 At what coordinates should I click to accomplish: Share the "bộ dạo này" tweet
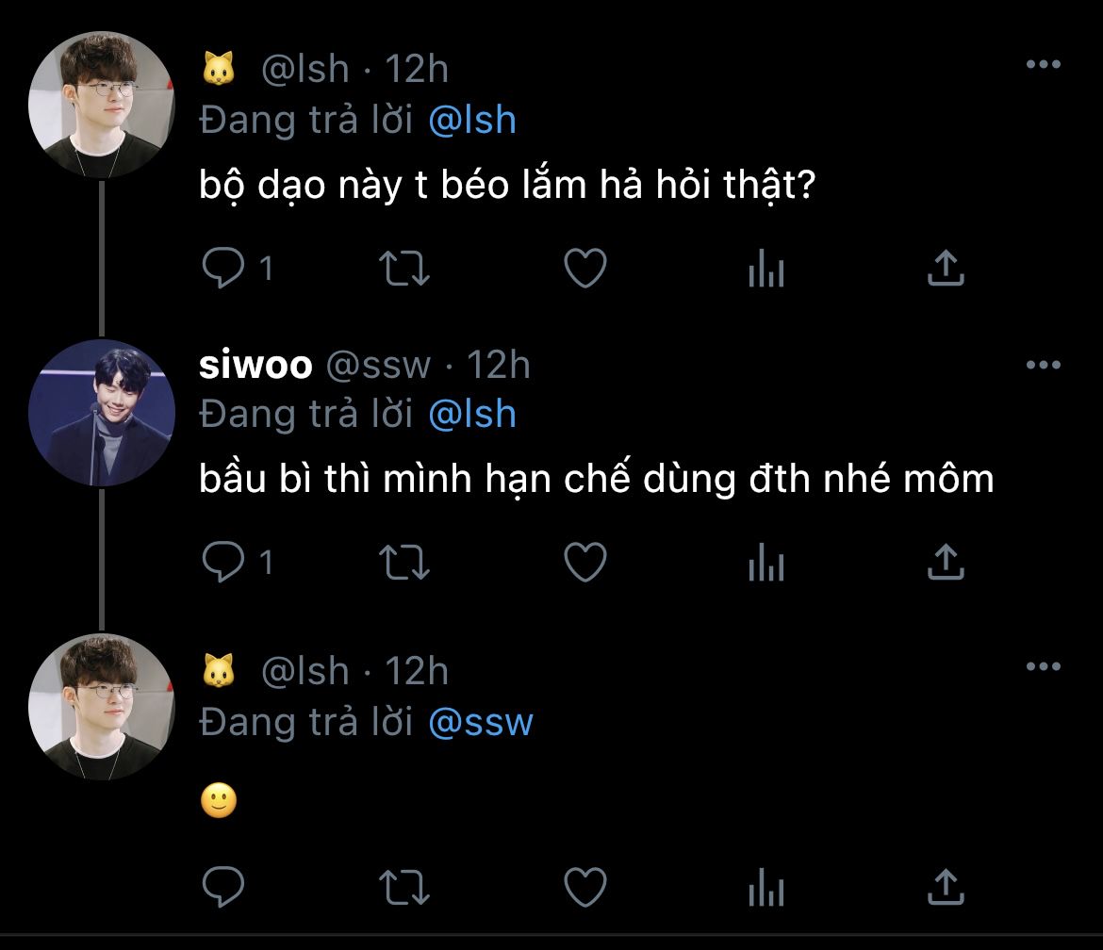tap(946, 269)
